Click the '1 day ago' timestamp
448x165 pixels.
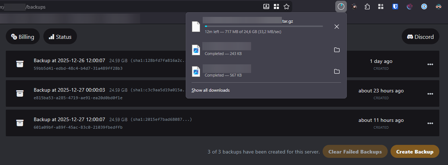(381, 61)
